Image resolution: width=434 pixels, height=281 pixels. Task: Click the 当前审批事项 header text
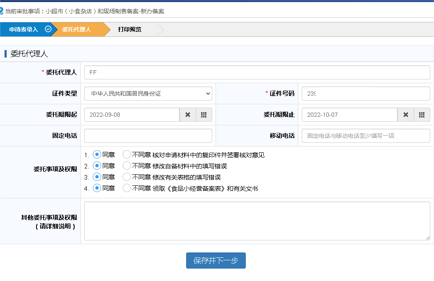click(85, 11)
